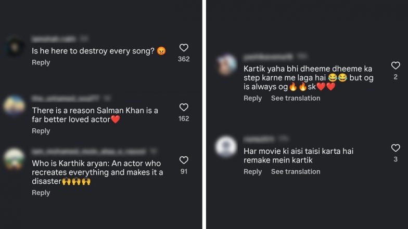Reply to the 'recreates everything' comment
The image size is (408, 229).
tap(41, 193)
